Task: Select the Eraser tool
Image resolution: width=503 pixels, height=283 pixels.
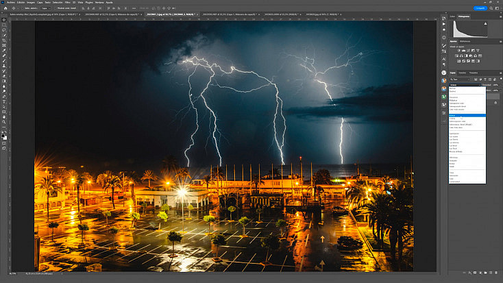Action: pyautogui.click(x=4, y=76)
